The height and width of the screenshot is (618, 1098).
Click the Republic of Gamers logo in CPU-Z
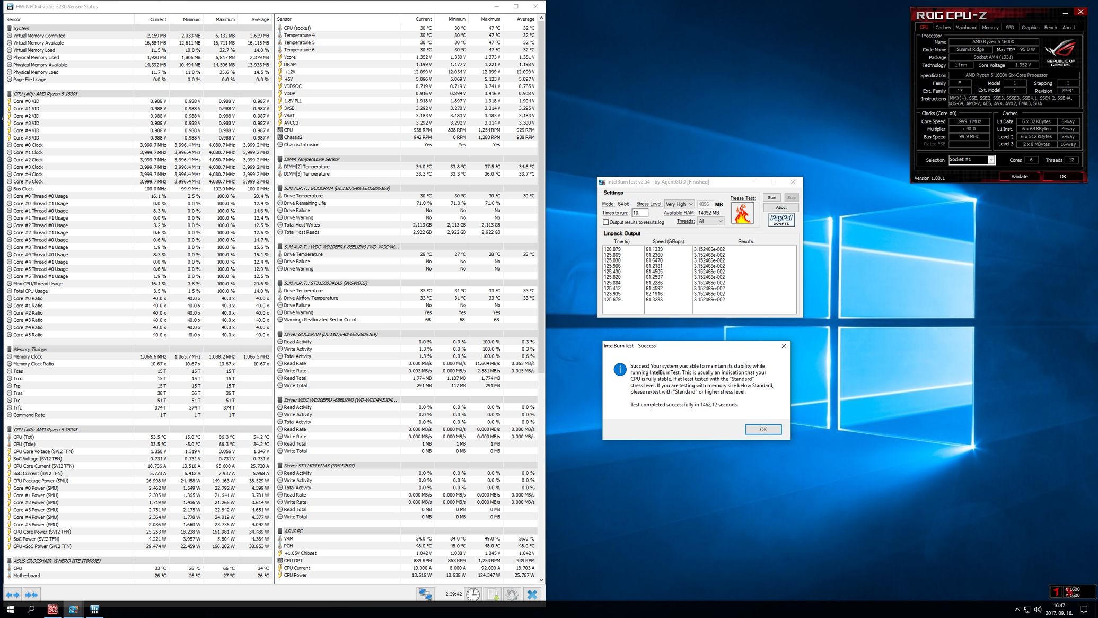tap(1060, 53)
